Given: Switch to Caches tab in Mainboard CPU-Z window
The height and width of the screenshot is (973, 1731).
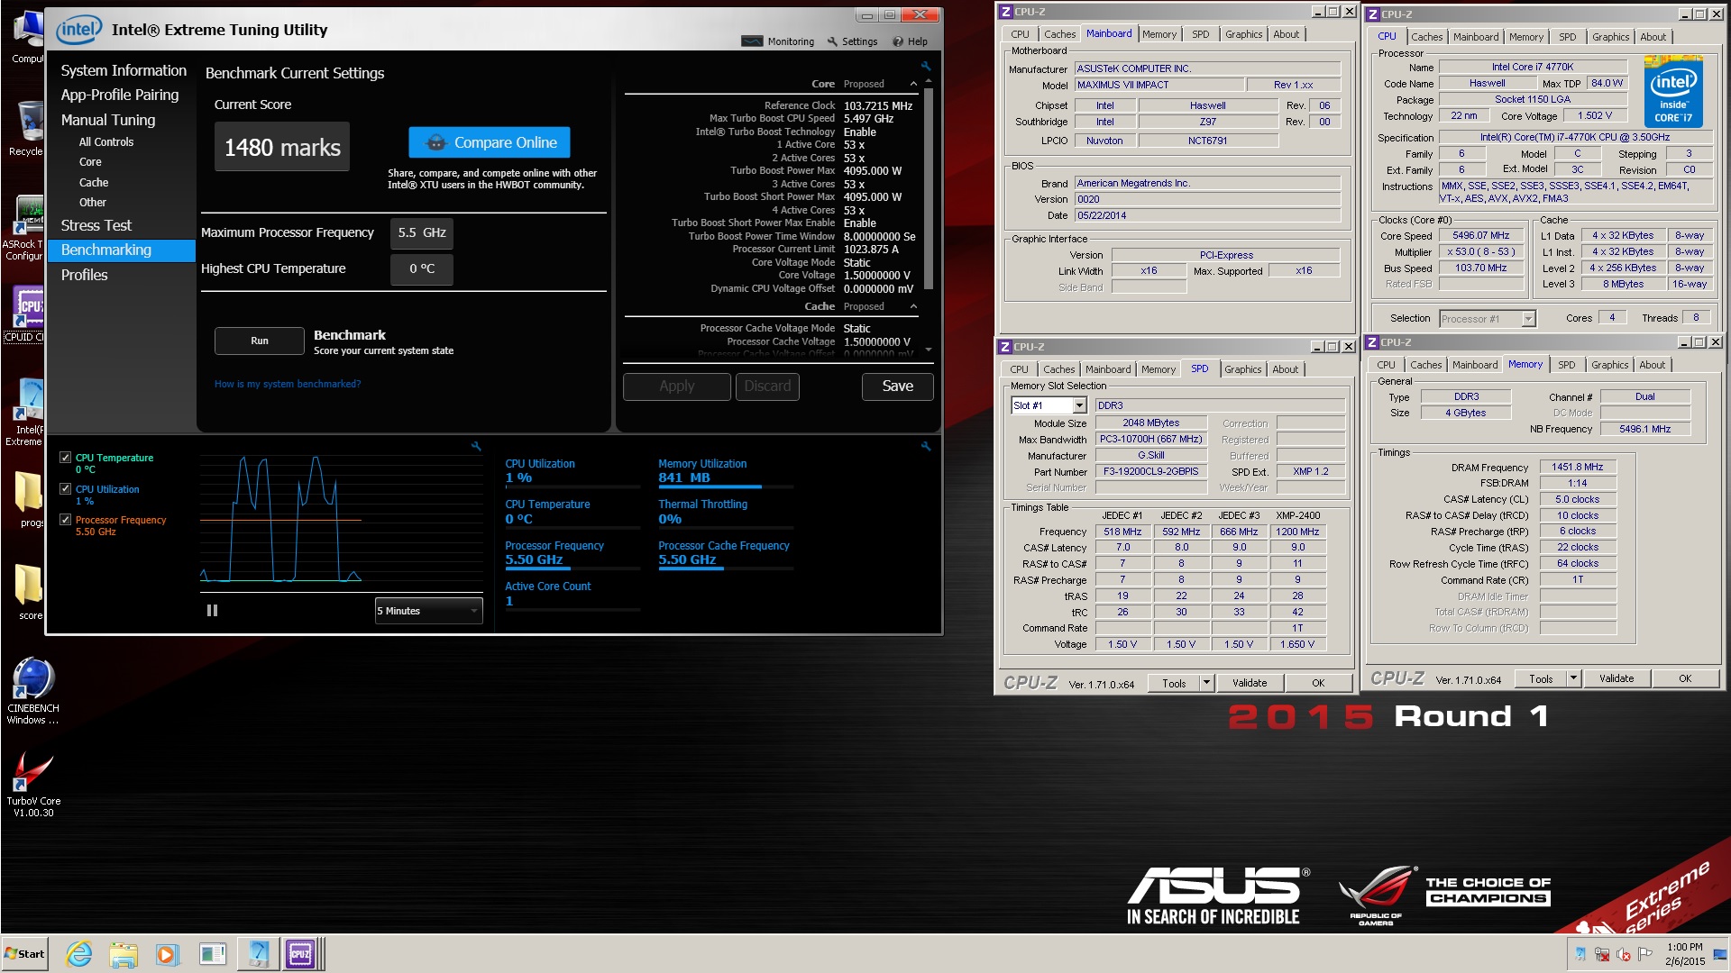Looking at the screenshot, I should point(1059,34).
